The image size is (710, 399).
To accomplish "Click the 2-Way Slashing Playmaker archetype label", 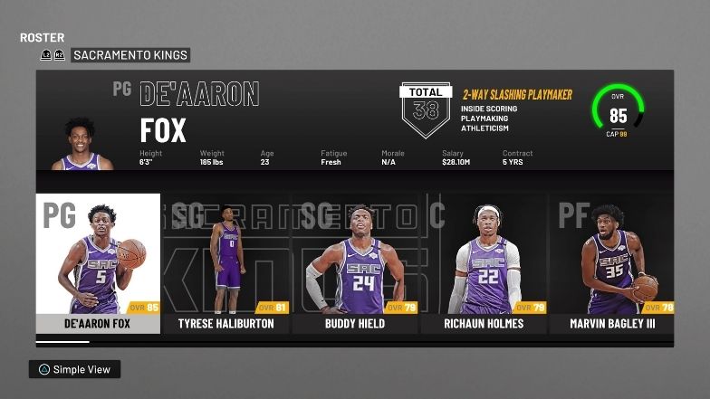I will click(517, 94).
